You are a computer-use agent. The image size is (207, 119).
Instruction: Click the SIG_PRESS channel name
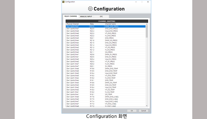[x=109, y=52]
